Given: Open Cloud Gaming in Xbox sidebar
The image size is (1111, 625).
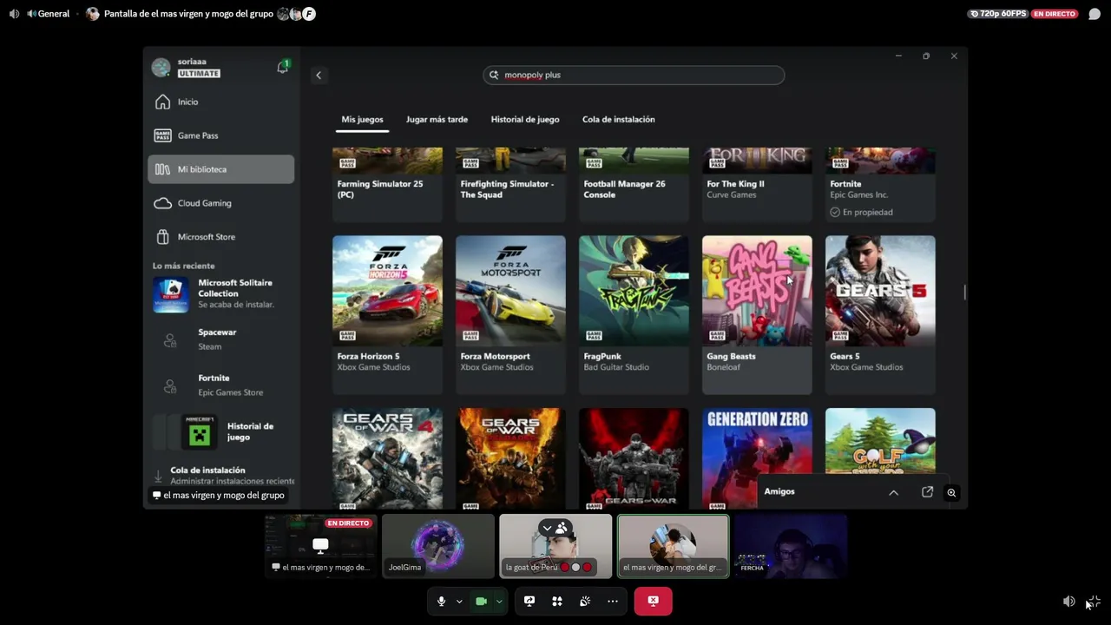Looking at the screenshot, I should [x=221, y=203].
